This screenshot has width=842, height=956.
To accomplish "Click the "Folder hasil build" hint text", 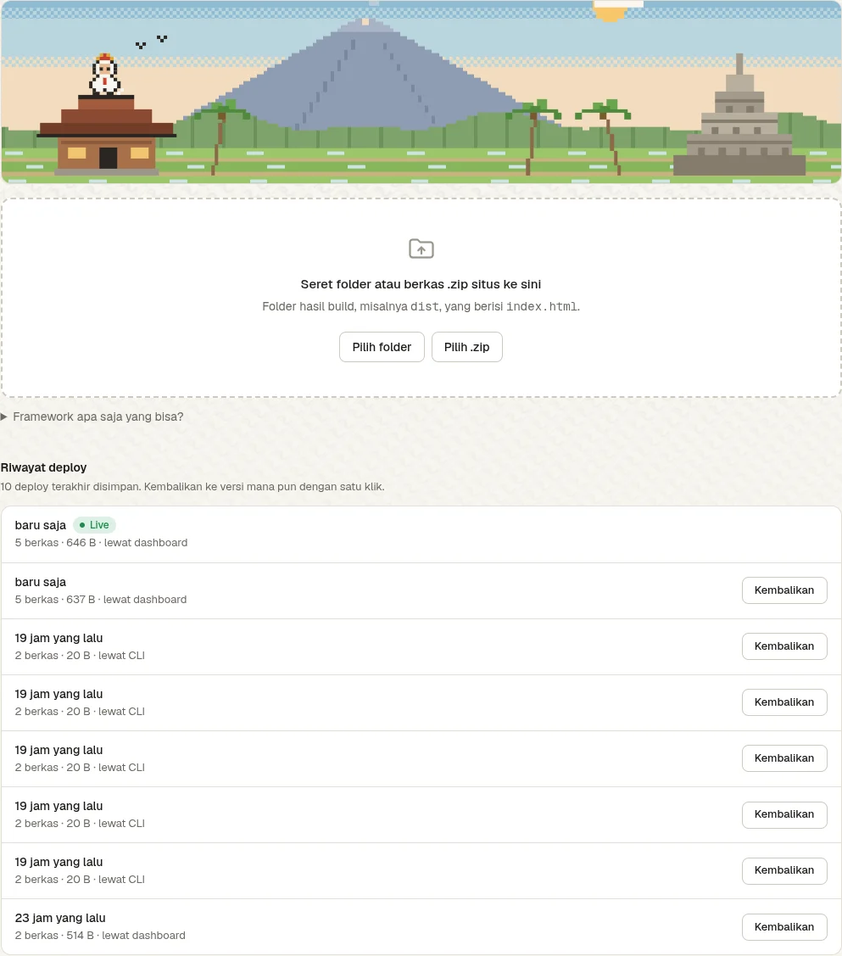I will tap(421, 306).
